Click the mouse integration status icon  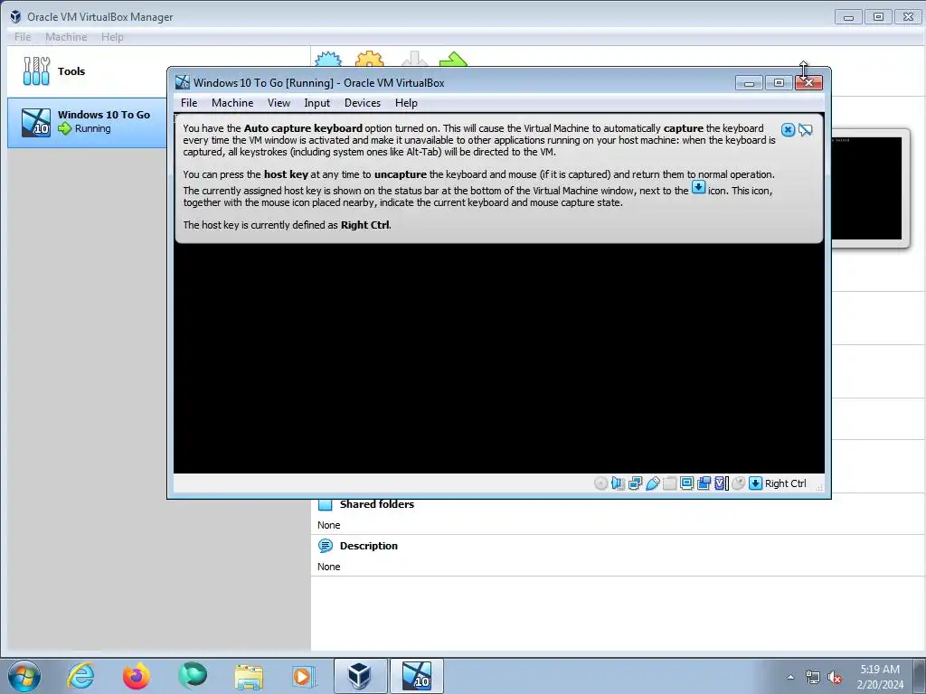(738, 483)
